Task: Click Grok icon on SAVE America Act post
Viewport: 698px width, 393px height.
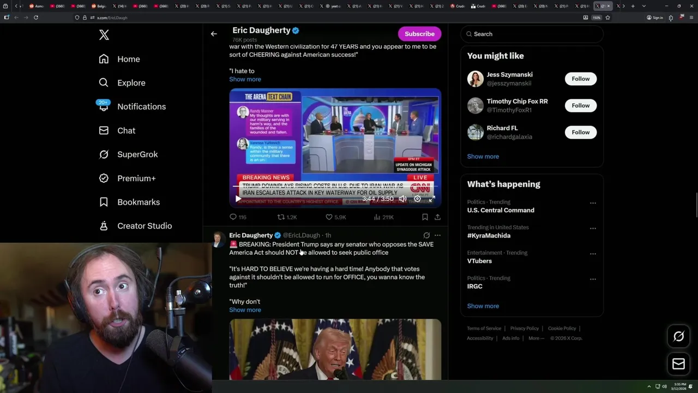Action: [426, 235]
